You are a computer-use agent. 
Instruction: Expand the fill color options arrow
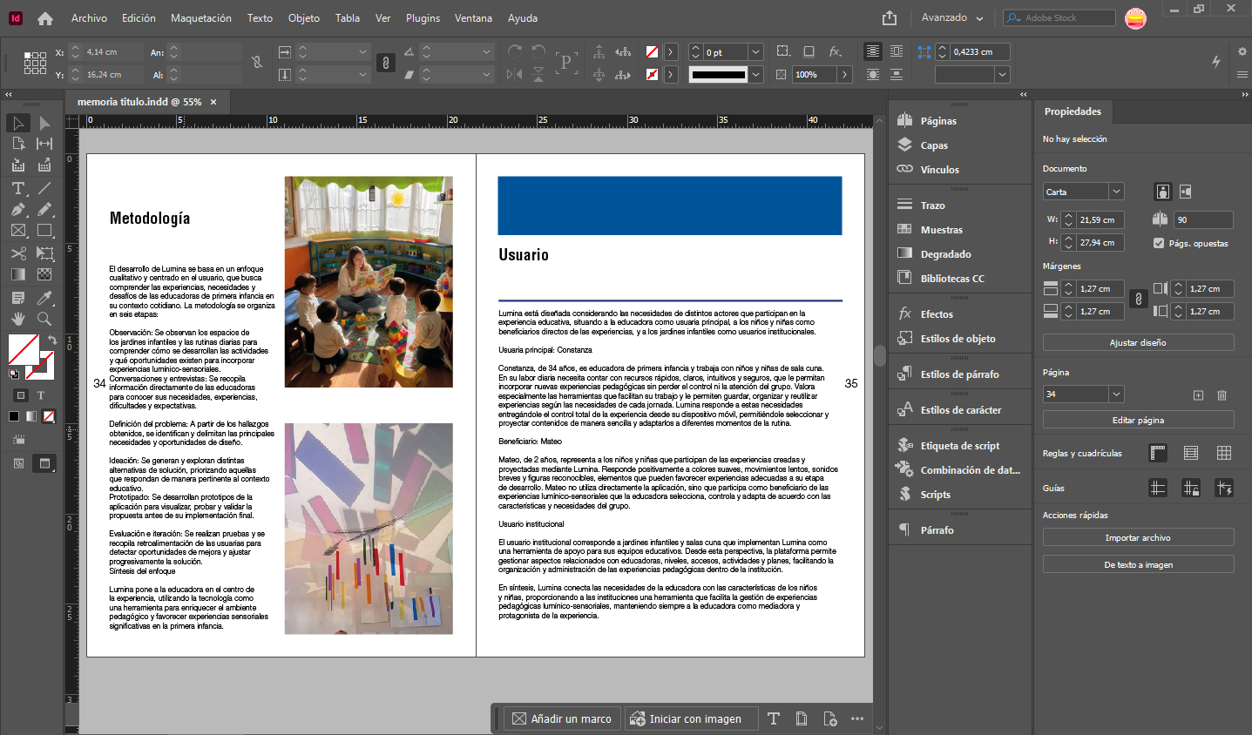[x=671, y=52]
